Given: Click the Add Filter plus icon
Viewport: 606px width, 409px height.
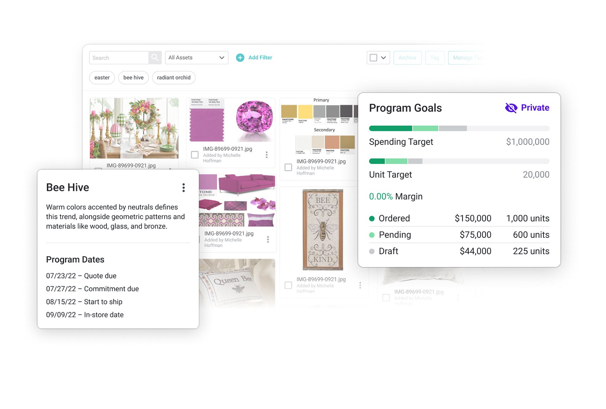Looking at the screenshot, I should pyautogui.click(x=240, y=58).
